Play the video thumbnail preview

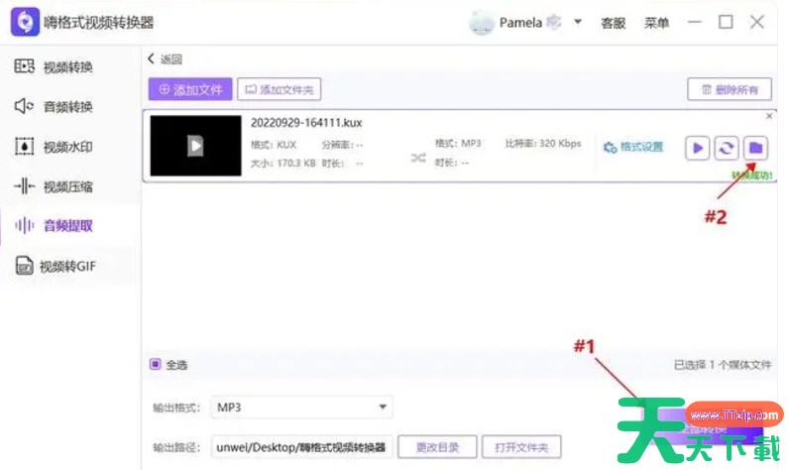pyautogui.click(x=195, y=146)
